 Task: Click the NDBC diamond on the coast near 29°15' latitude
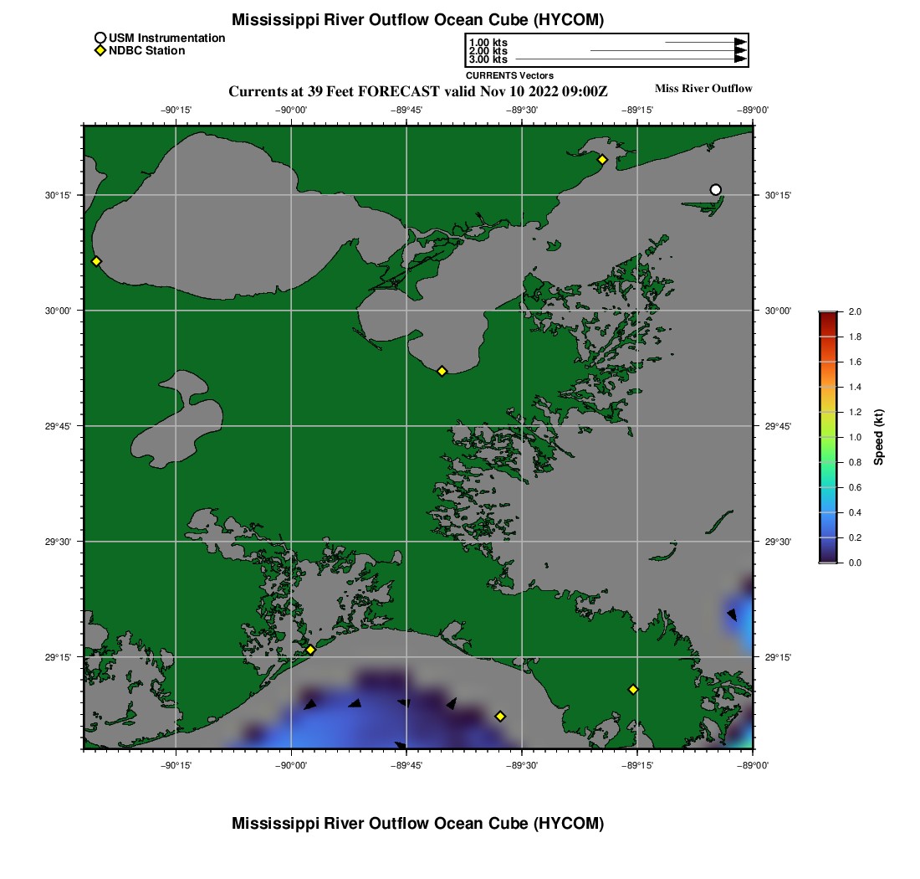[x=310, y=650]
